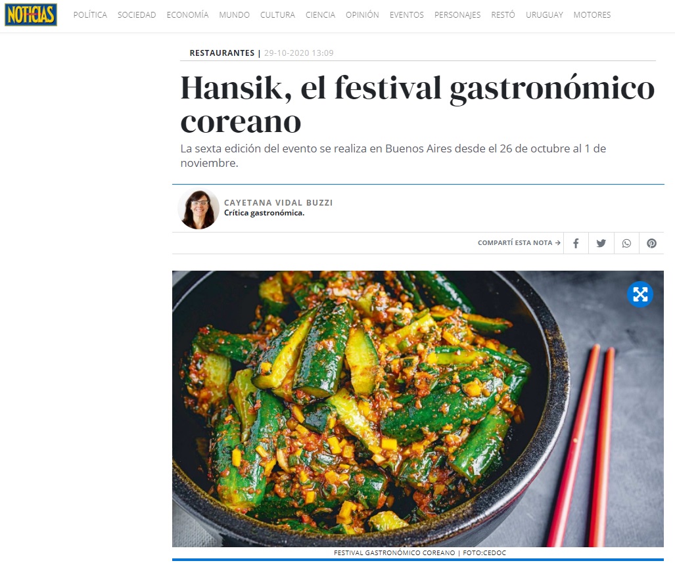
Task: Open the Opinión section
Action: pos(362,15)
